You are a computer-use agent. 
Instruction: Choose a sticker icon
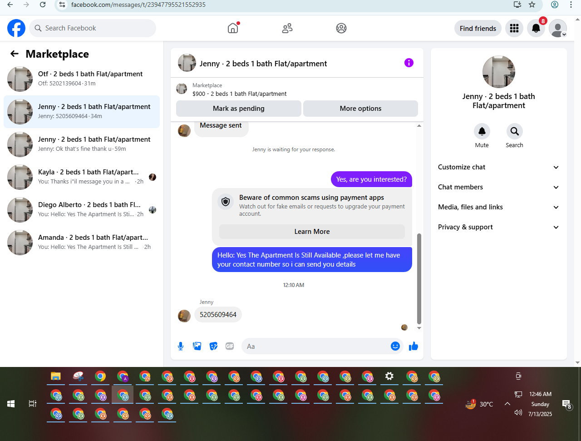[213, 346]
